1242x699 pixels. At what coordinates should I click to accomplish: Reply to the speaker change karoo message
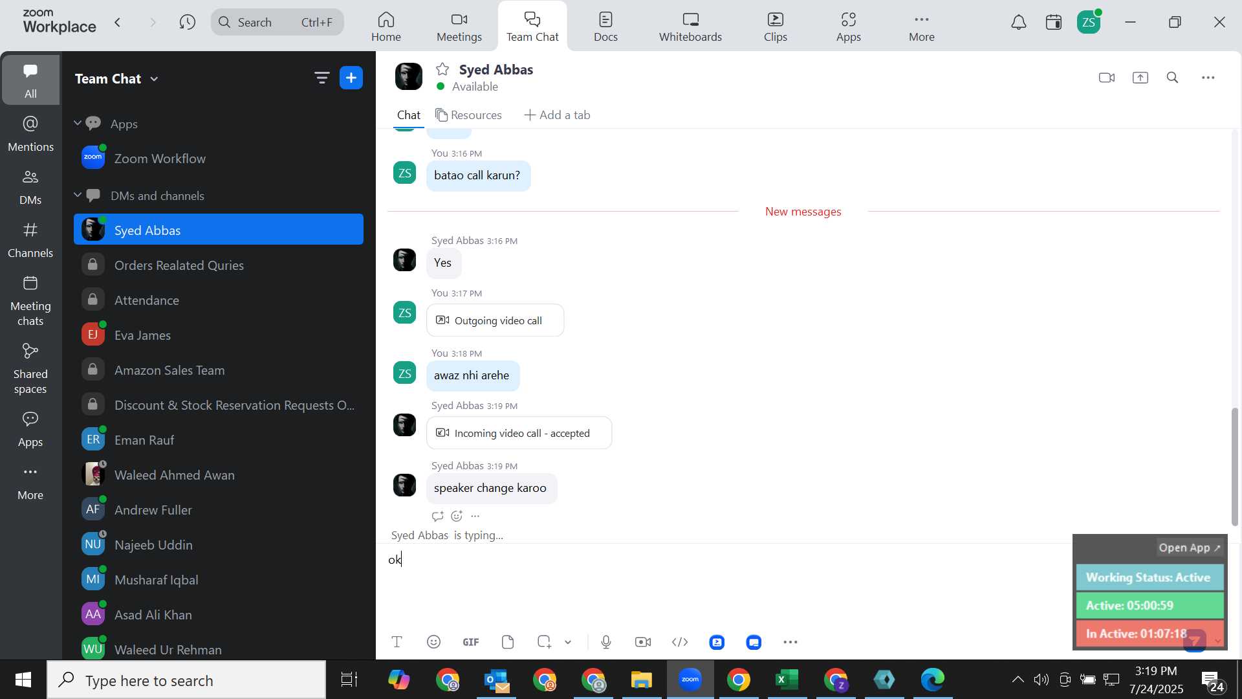[438, 516]
